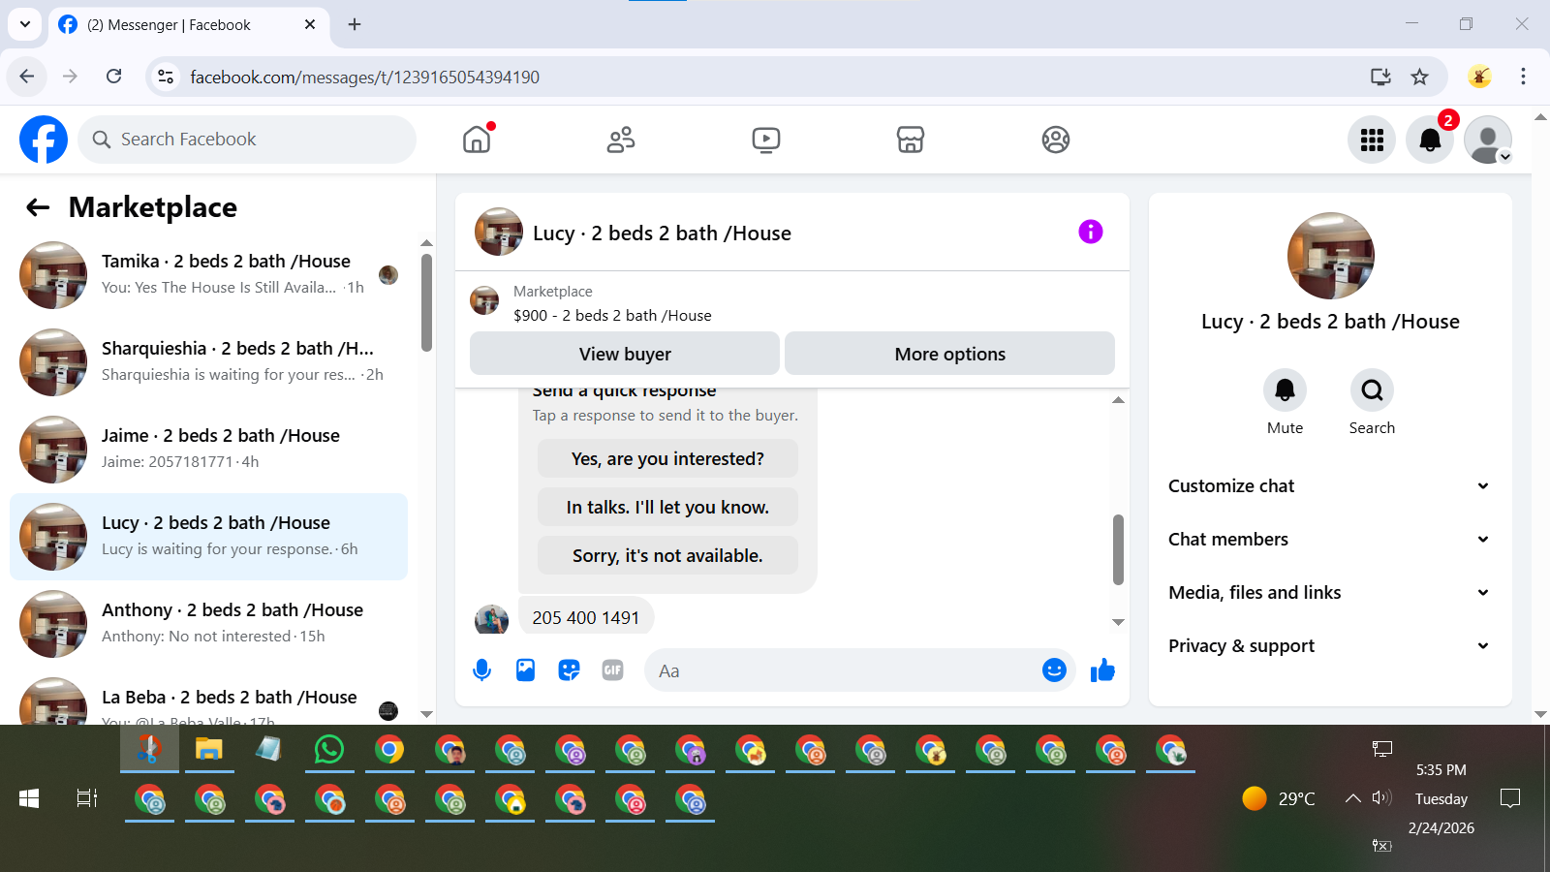1550x872 pixels.
Task: Click the listing thumbnail beside $900 Marketplace
Action: tap(484, 300)
